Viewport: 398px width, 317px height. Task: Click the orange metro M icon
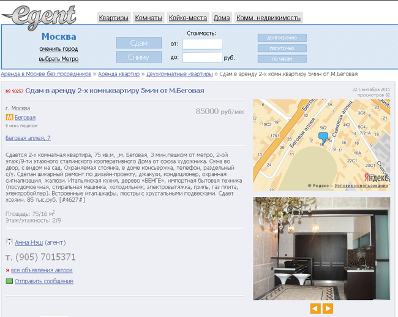tap(9, 117)
